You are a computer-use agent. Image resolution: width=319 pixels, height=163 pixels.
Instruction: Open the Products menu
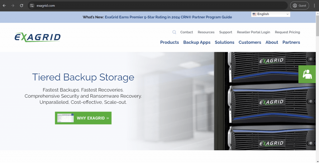169,42
